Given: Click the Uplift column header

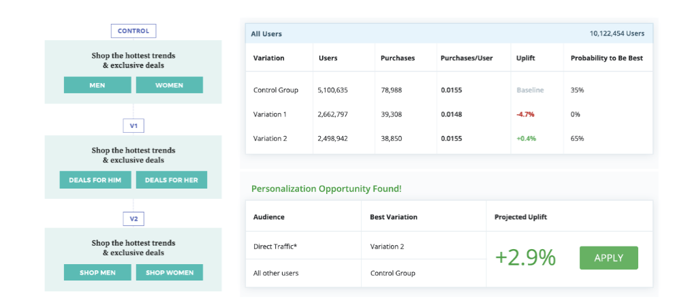Looking at the screenshot, I should pos(525,58).
